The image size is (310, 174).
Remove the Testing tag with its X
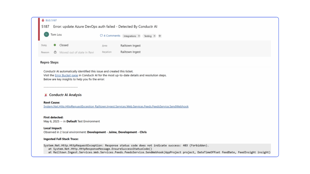point(154,36)
